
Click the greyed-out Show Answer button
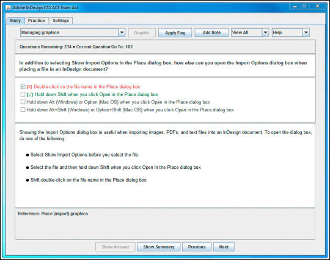[116, 247]
